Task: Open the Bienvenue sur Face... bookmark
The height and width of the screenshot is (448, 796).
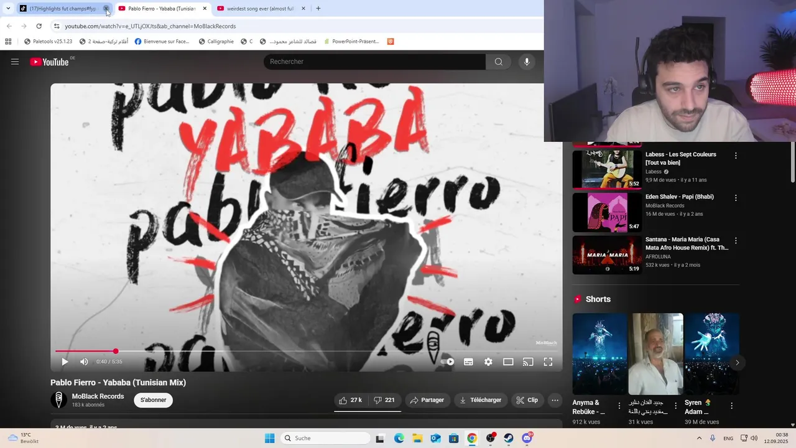Action: pyautogui.click(x=162, y=42)
